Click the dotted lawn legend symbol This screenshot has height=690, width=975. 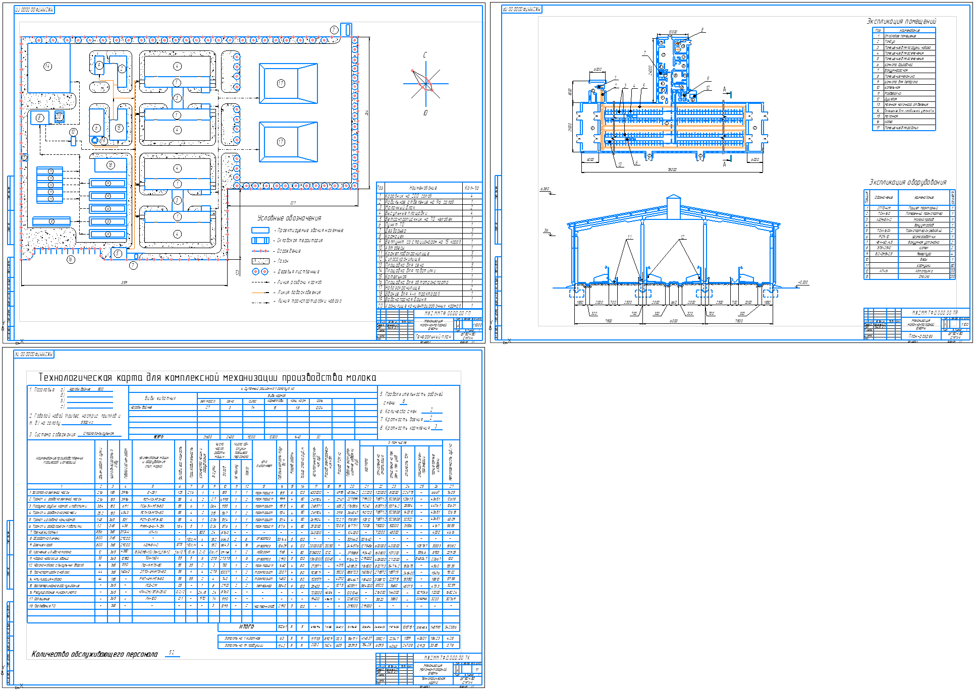click(x=260, y=261)
